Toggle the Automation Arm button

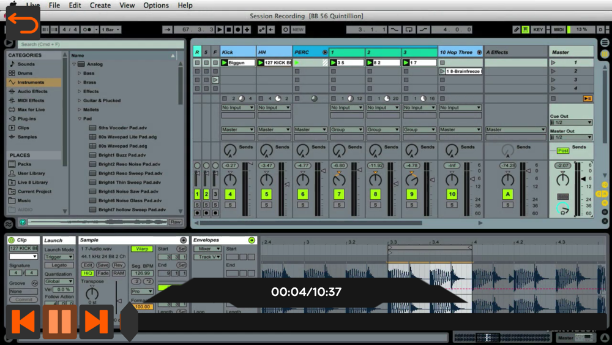[261, 29]
